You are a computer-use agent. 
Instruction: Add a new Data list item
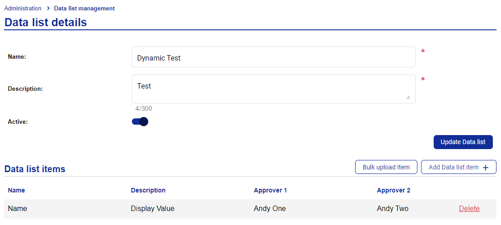click(x=459, y=167)
